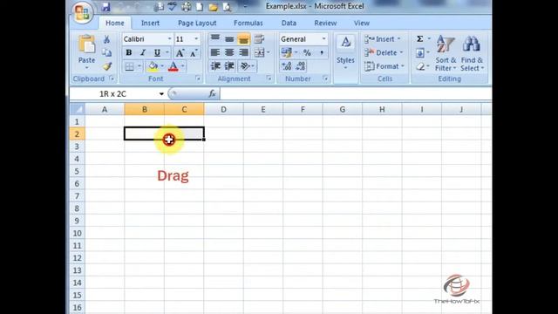Toggle Underline formatting

click(x=157, y=53)
